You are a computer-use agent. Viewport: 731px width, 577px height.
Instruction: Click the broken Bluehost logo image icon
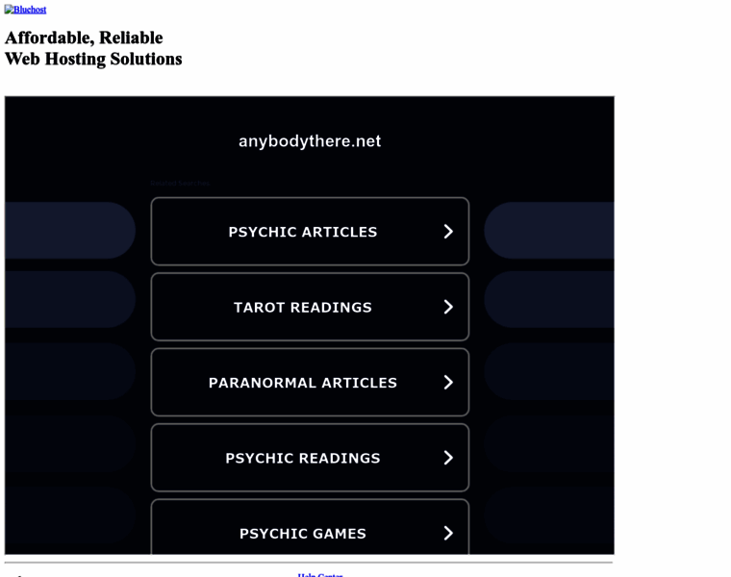pyautogui.click(x=9, y=10)
